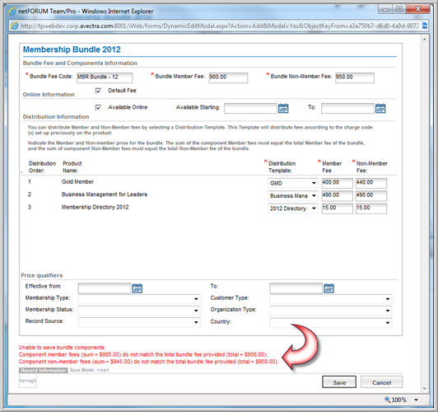This screenshot has height=412, width=438.
Task: Open the Price qualifiers To date calendar
Action: pos(328,288)
